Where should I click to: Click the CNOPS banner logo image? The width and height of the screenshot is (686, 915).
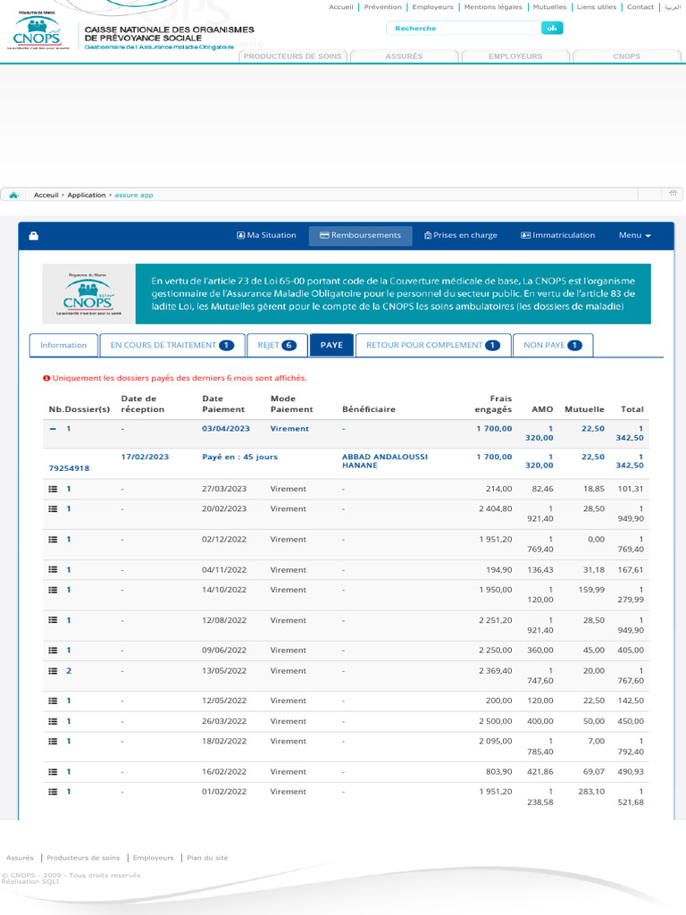[88, 294]
